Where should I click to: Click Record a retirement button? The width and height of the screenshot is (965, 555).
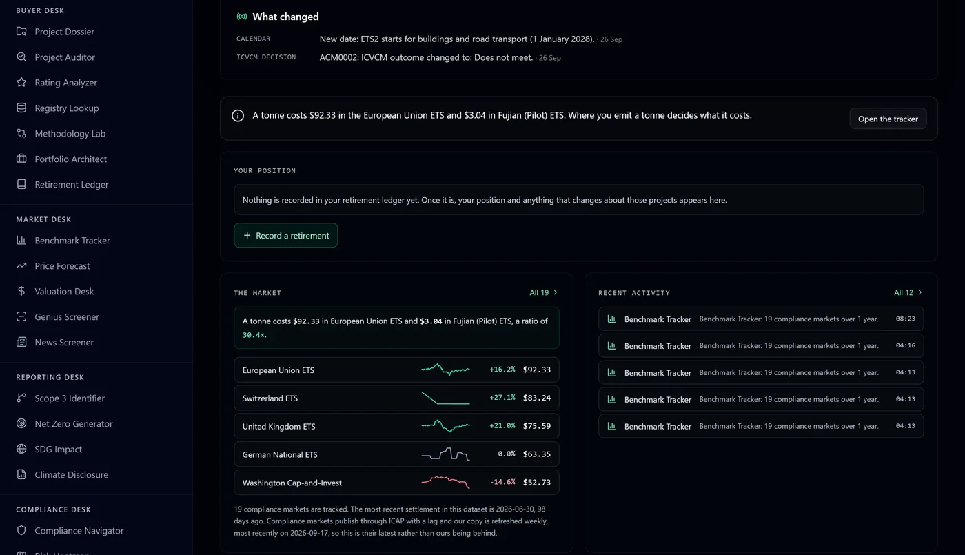click(x=286, y=235)
